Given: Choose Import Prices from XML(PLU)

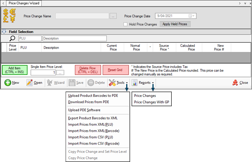Looking at the screenshot, I should [x=90, y=125].
